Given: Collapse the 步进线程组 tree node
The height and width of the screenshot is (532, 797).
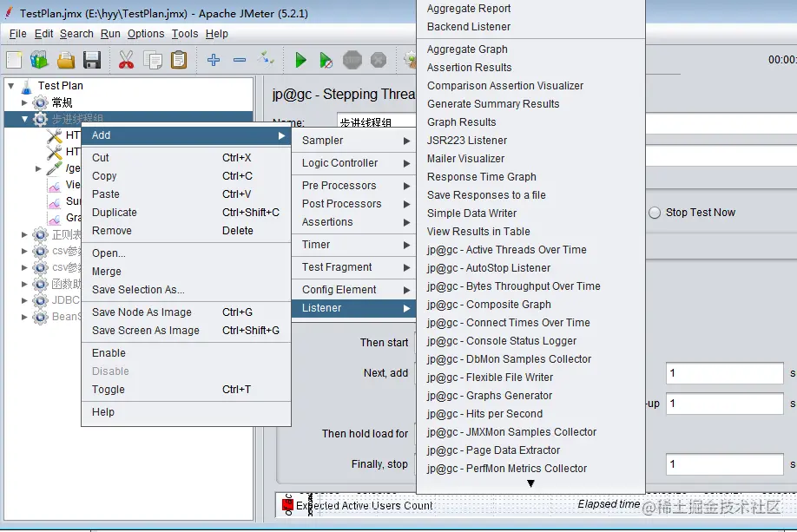Looking at the screenshot, I should coord(24,120).
